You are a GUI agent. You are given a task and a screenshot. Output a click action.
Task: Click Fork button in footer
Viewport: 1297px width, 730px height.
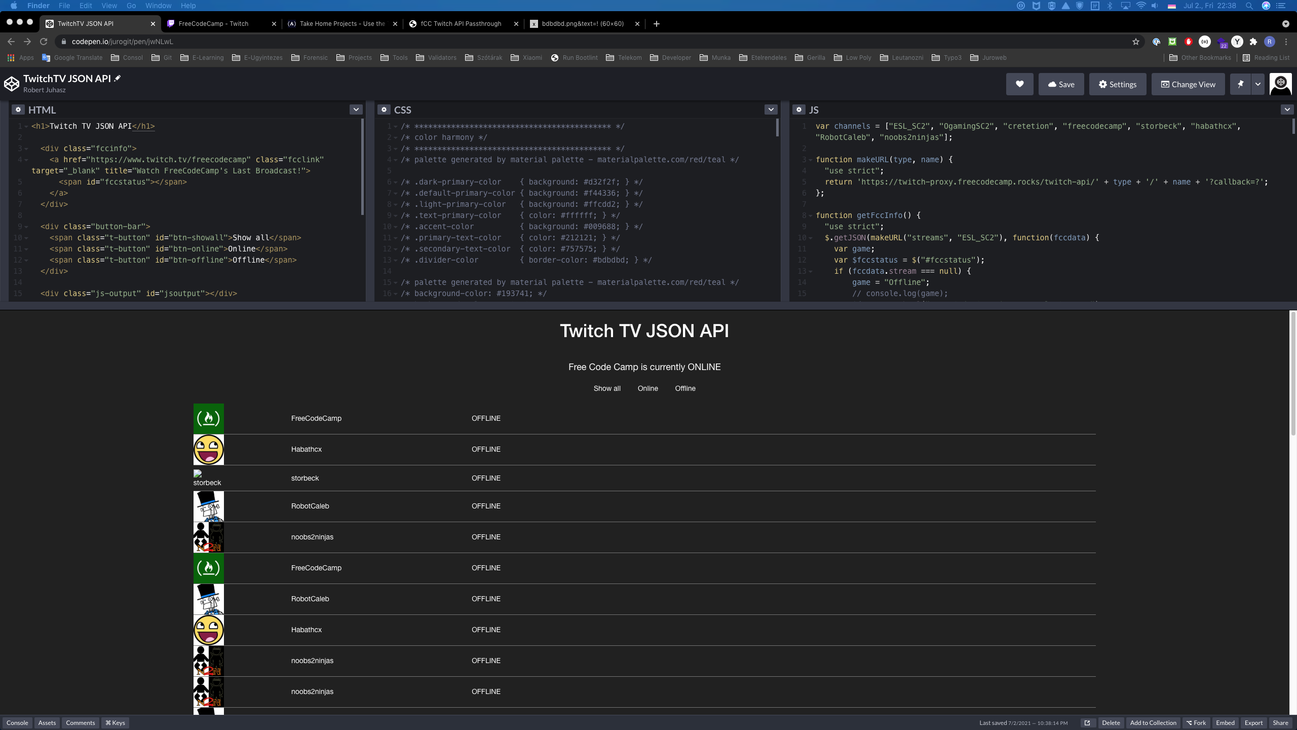click(1196, 723)
